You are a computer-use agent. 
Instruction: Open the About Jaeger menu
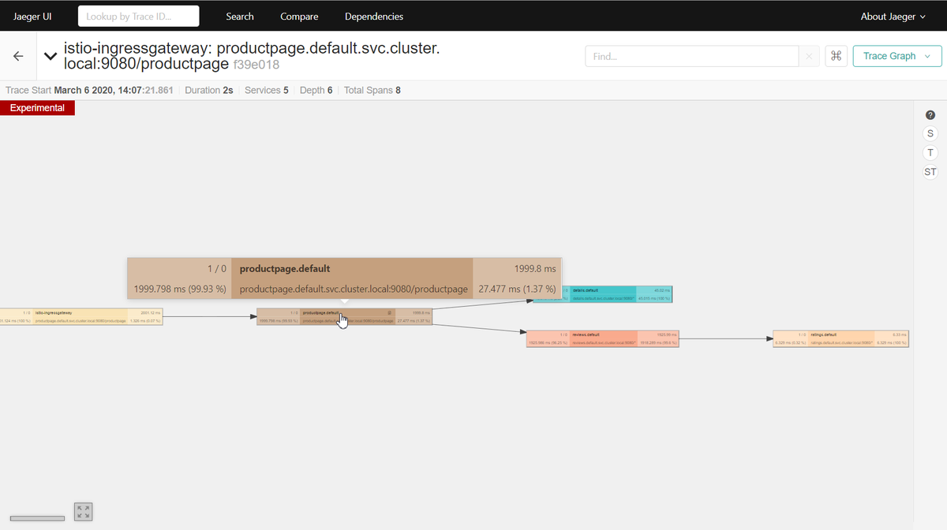[x=893, y=16]
